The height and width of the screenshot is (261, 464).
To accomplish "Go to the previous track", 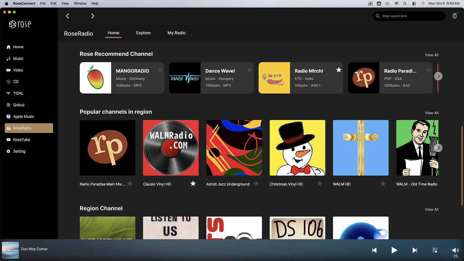I will (x=374, y=250).
